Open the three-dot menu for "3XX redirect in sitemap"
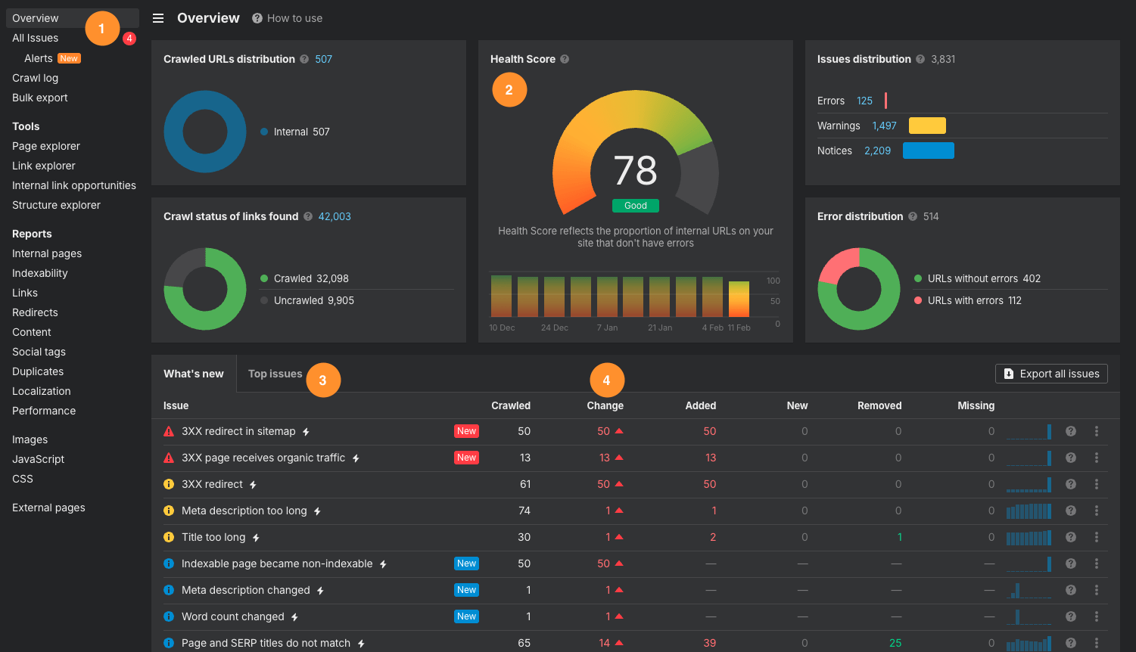Viewport: 1136px width, 652px height. click(x=1097, y=431)
